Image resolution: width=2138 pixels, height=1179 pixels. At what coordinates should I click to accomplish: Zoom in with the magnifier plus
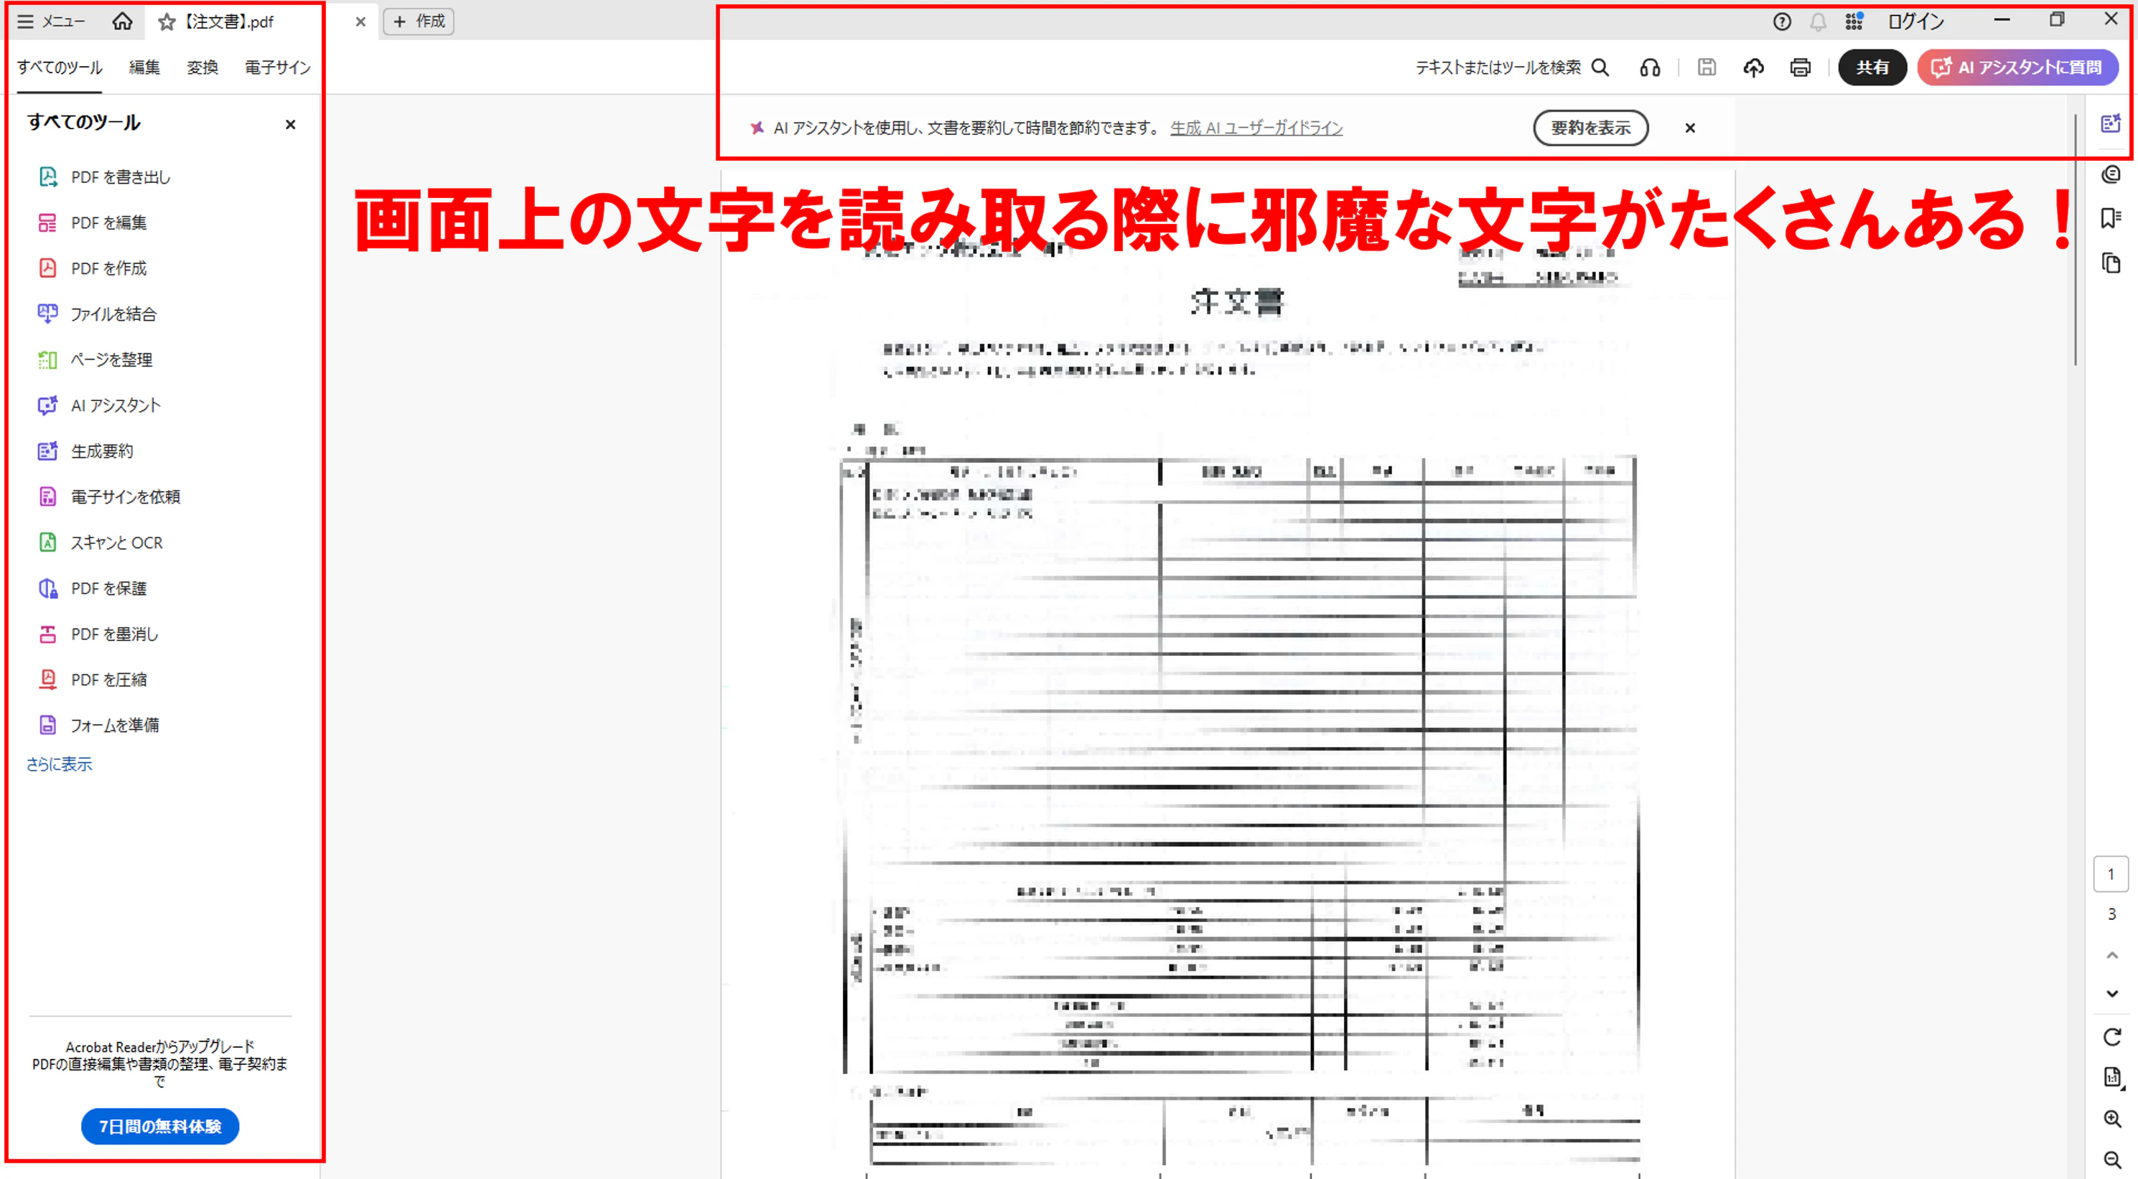[x=2112, y=1119]
